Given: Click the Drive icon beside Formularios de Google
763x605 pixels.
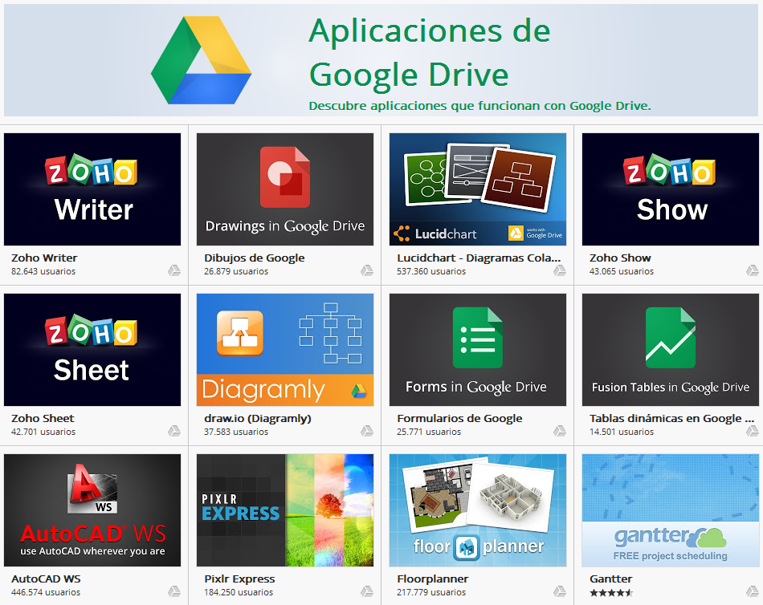Looking at the screenshot, I should [x=560, y=431].
